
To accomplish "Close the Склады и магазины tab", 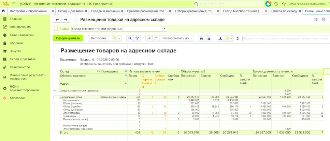I will (122, 11).
